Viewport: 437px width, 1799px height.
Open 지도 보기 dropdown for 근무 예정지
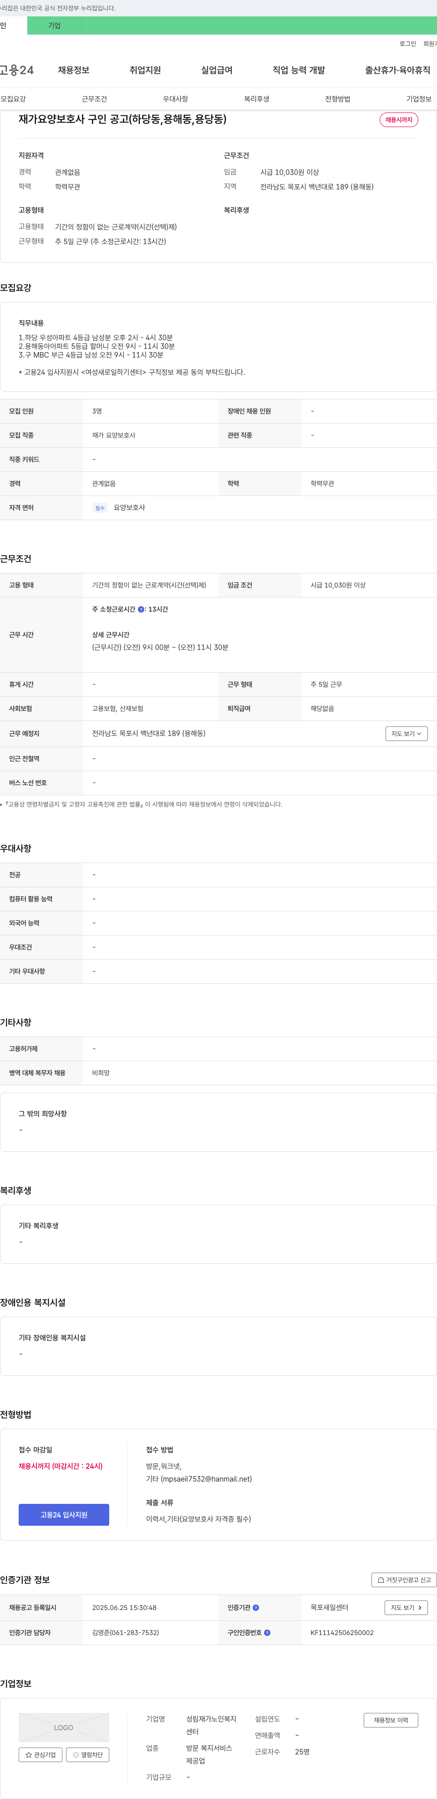click(x=407, y=733)
